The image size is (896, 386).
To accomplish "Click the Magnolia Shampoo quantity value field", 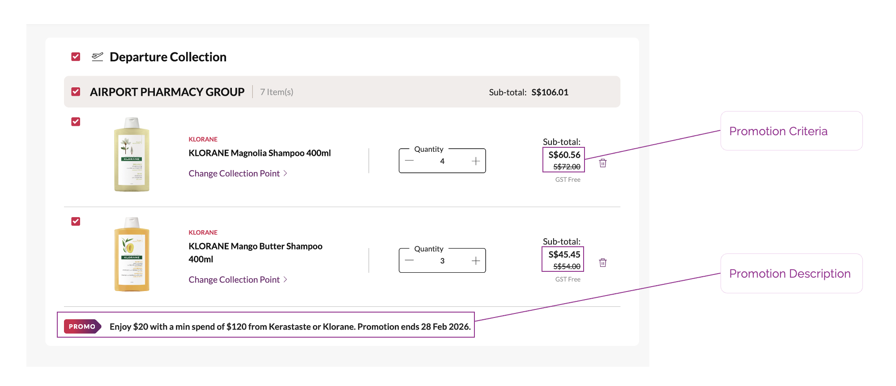I will coord(442,161).
